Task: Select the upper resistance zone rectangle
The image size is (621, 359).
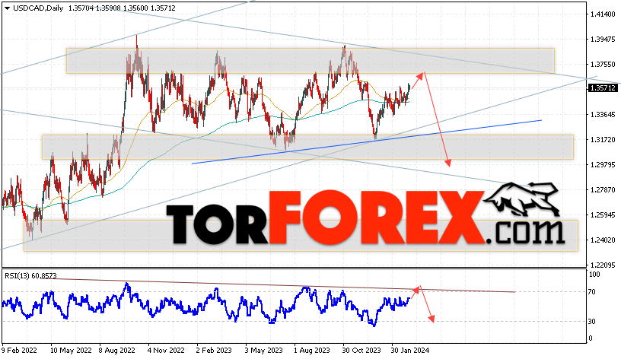Action: 310,61
